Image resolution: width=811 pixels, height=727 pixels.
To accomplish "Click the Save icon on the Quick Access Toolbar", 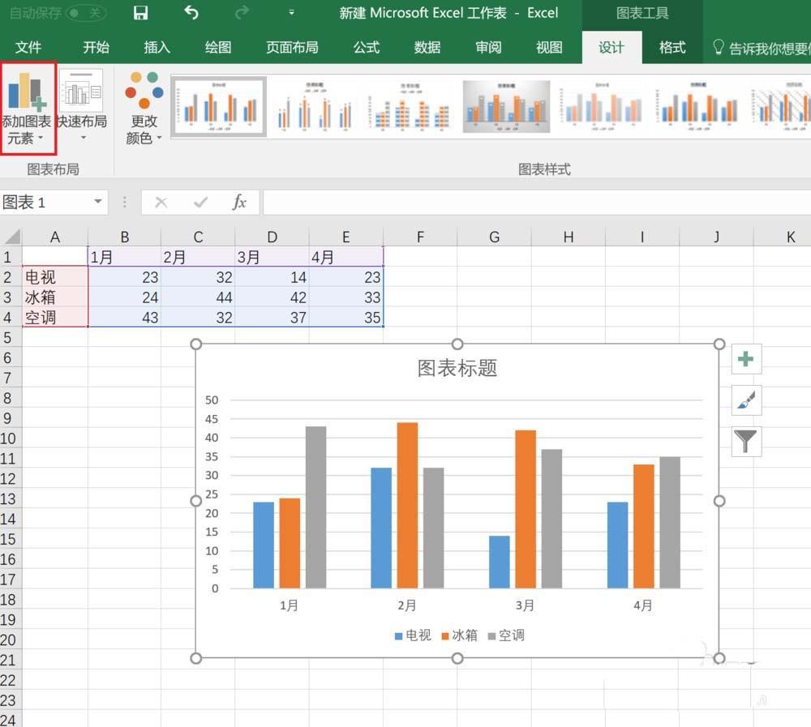I will (140, 13).
